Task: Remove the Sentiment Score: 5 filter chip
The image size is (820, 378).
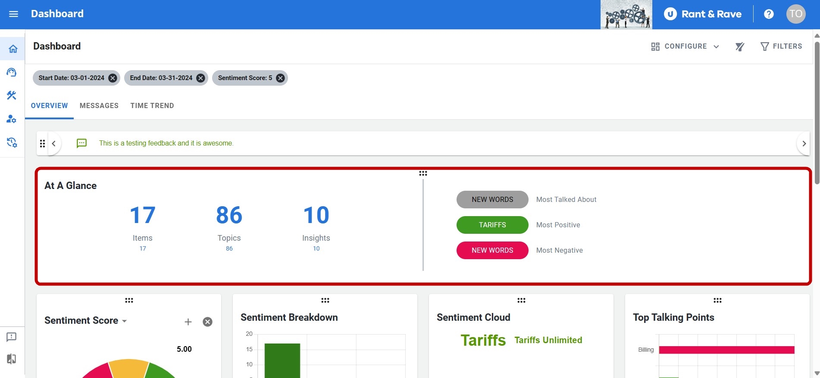Action: (280, 78)
